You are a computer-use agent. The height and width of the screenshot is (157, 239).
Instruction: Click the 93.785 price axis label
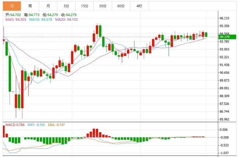point(224,41)
